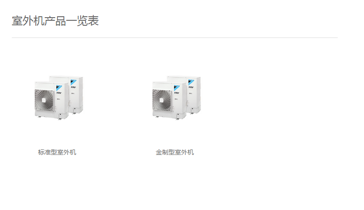Click Daikin logo on 标准型 rear unit

tap(74, 83)
